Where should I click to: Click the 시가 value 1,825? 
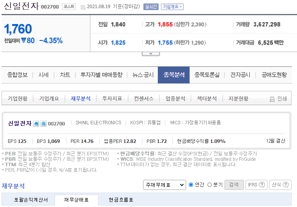point(118,43)
